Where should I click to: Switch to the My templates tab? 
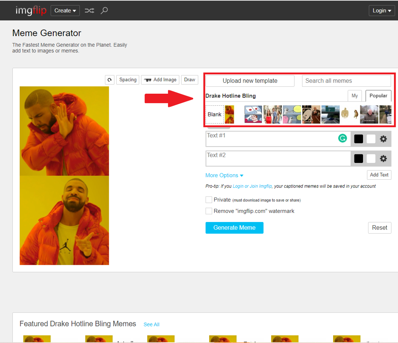tap(354, 96)
